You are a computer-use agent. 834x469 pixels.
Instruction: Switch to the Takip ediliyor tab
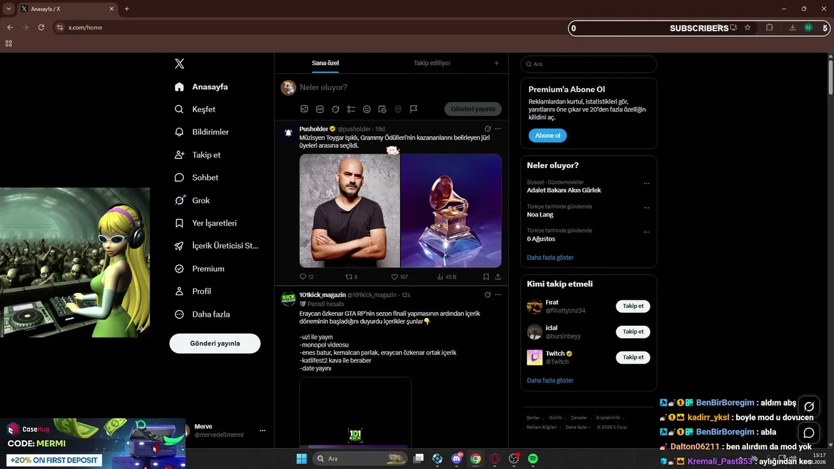[x=432, y=63]
